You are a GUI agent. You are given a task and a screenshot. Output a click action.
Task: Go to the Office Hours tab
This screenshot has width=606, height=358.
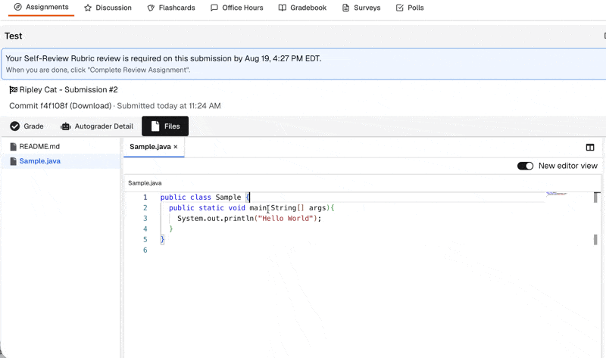236,8
